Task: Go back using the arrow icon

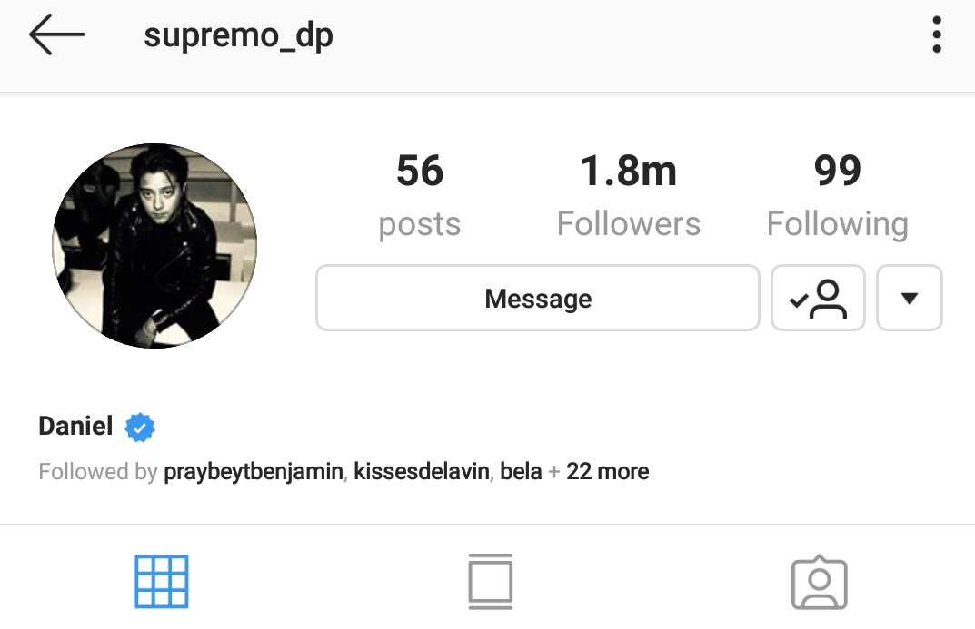Action: point(56,34)
